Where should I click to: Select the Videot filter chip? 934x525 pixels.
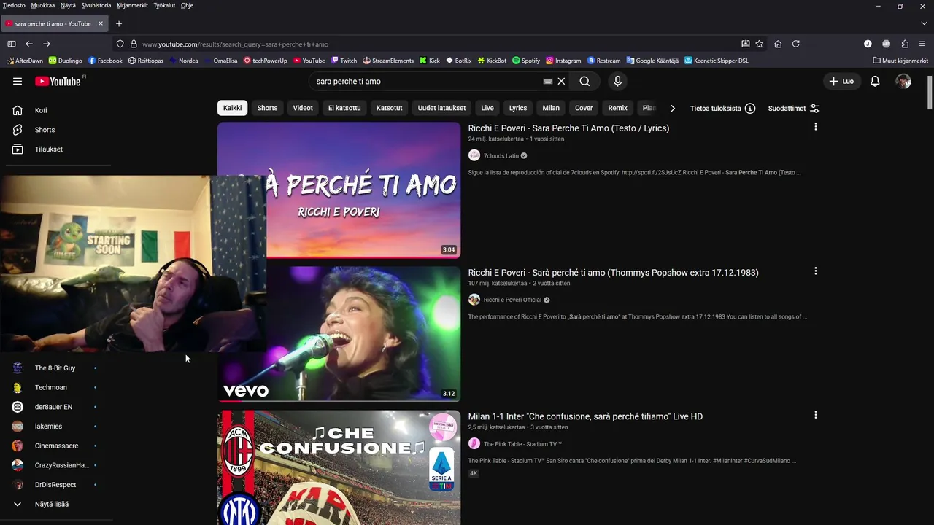(303, 108)
